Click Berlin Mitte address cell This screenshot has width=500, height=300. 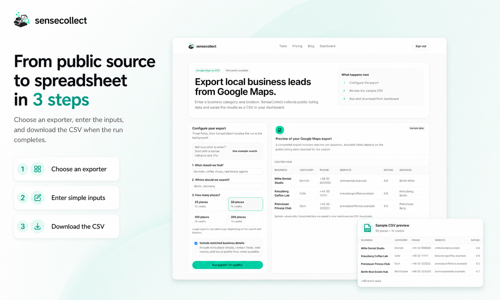tap(407, 181)
